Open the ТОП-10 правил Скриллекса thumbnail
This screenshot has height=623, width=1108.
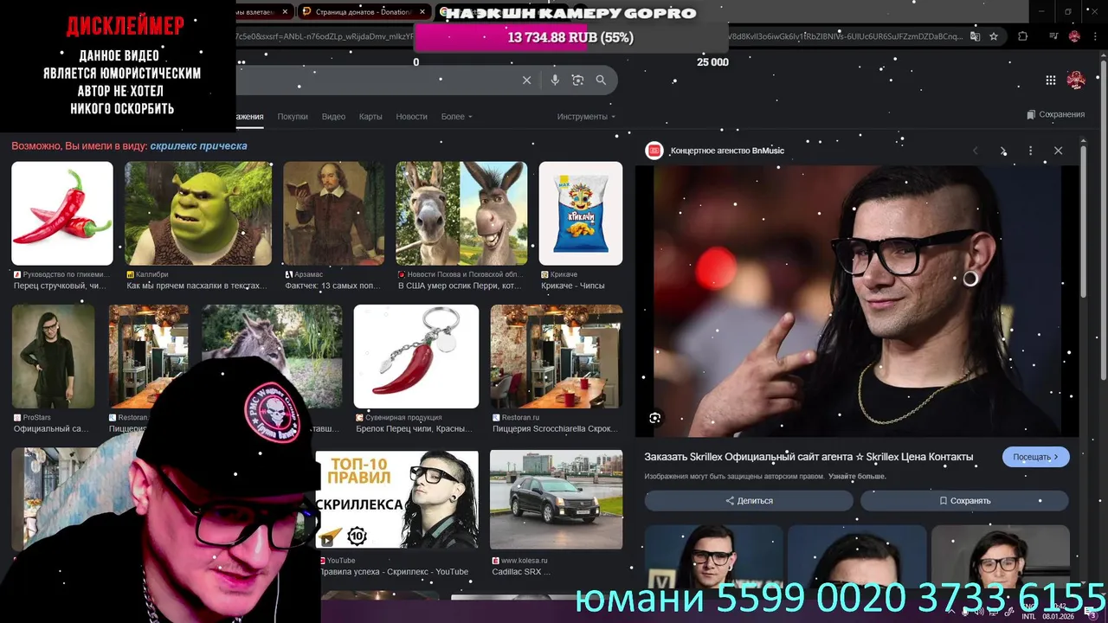click(397, 500)
